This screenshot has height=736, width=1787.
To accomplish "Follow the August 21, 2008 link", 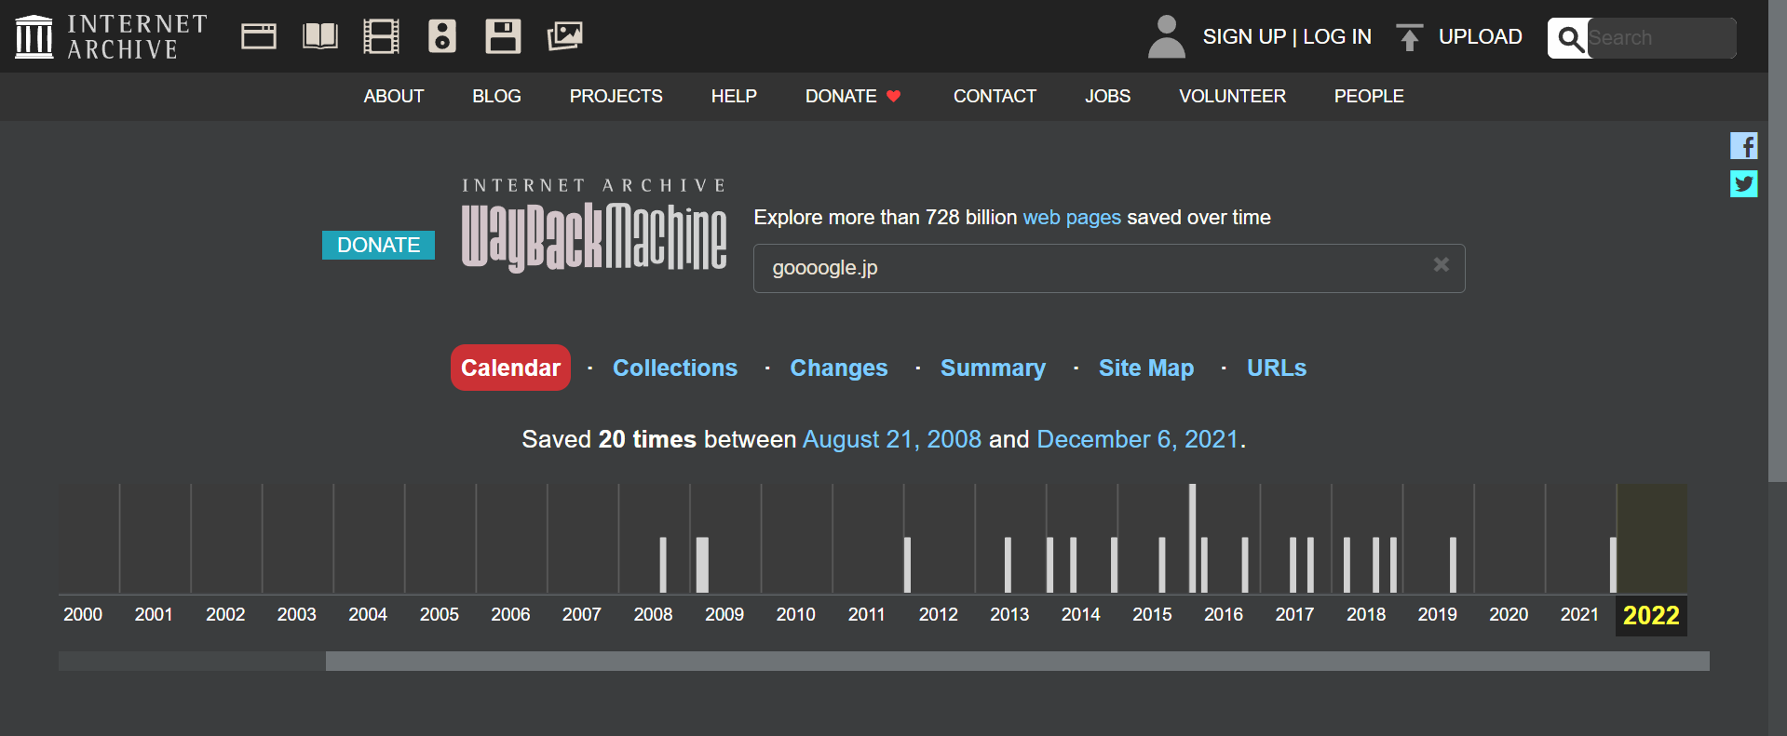I will point(891,439).
